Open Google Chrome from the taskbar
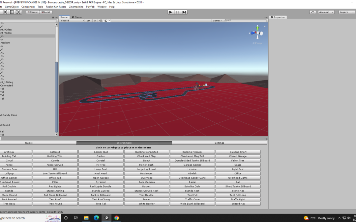The height and width of the screenshot is (222, 356). [116, 218]
